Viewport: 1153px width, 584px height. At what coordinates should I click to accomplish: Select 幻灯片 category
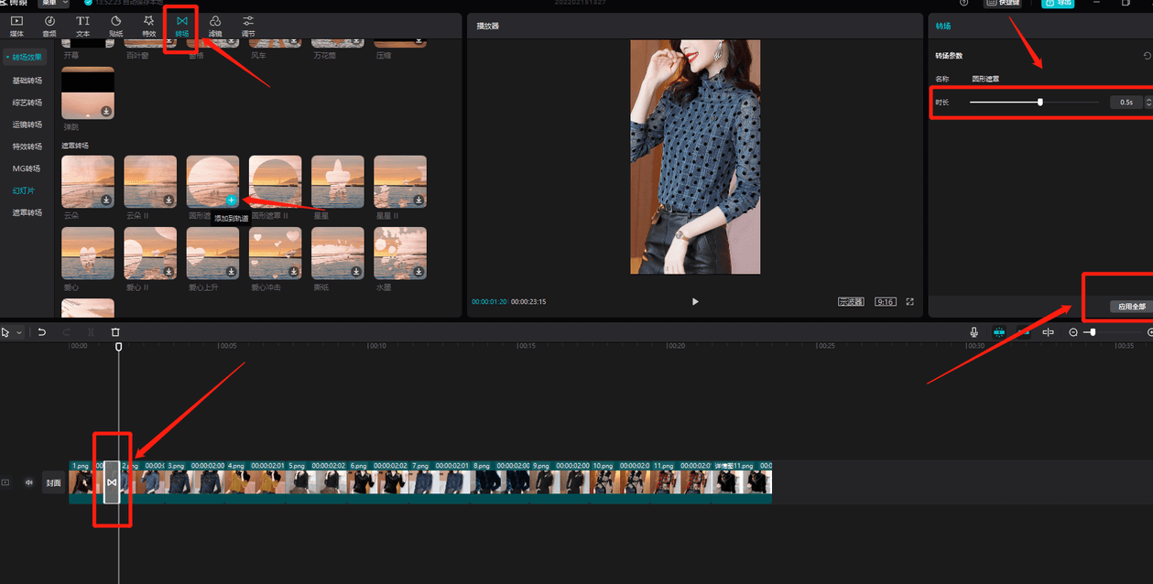click(24, 190)
